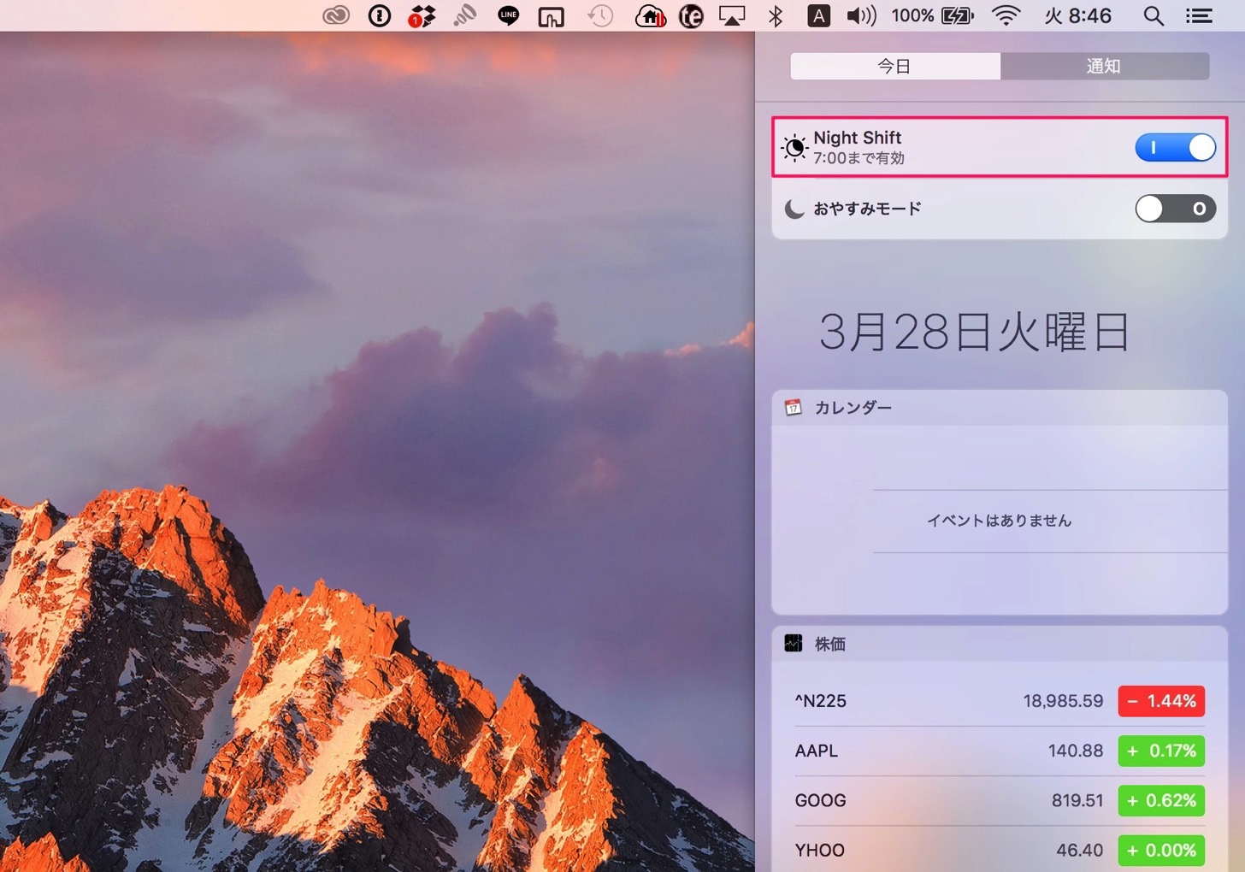This screenshot has width=1245, height=872.
Task: Click the round 'te' menu bar icon
Action: [x=691, y=15]
